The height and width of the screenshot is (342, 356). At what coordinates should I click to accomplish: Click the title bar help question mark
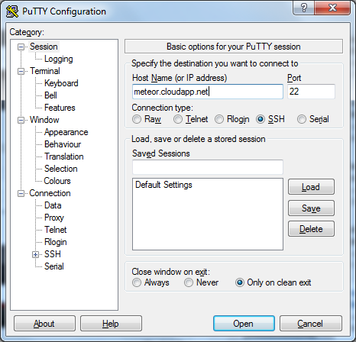304,8
